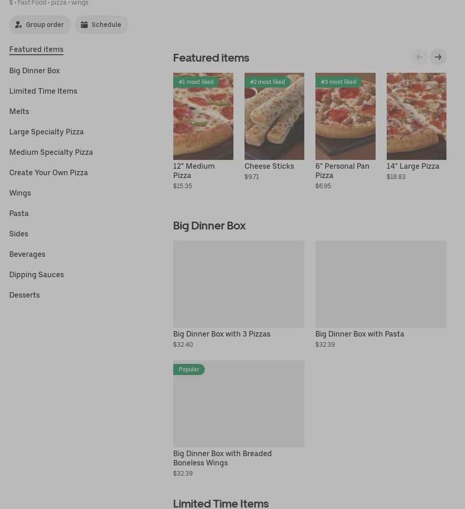Choose the 6" Personal Pan Pizza image

pos(345,116)
